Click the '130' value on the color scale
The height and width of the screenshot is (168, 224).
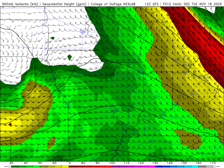[x=155, y=163]
